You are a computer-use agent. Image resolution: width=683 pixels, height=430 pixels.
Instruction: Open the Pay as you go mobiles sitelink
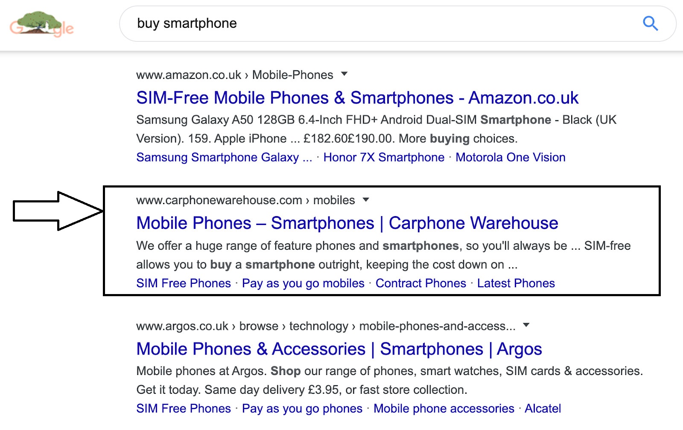303,283
